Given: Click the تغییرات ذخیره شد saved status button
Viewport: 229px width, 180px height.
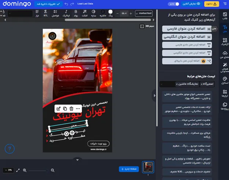Looking at the screenshot, I should (x=48, y=4).
